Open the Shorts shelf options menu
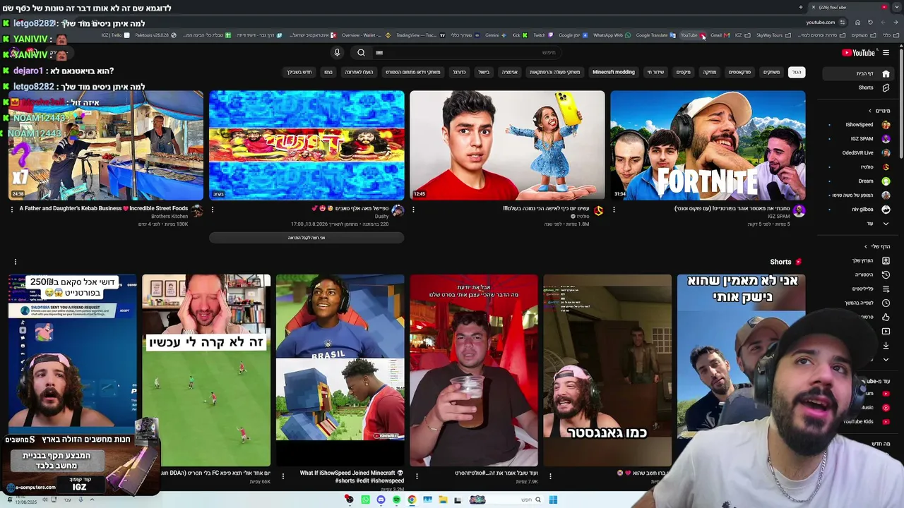The width and height of the screenshot is (904, 508). tap(15, 262)
